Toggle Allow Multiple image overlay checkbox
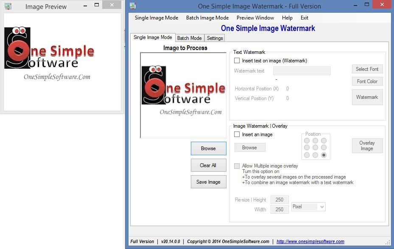This screenshot has height=249, width=394. coord(237,166)
